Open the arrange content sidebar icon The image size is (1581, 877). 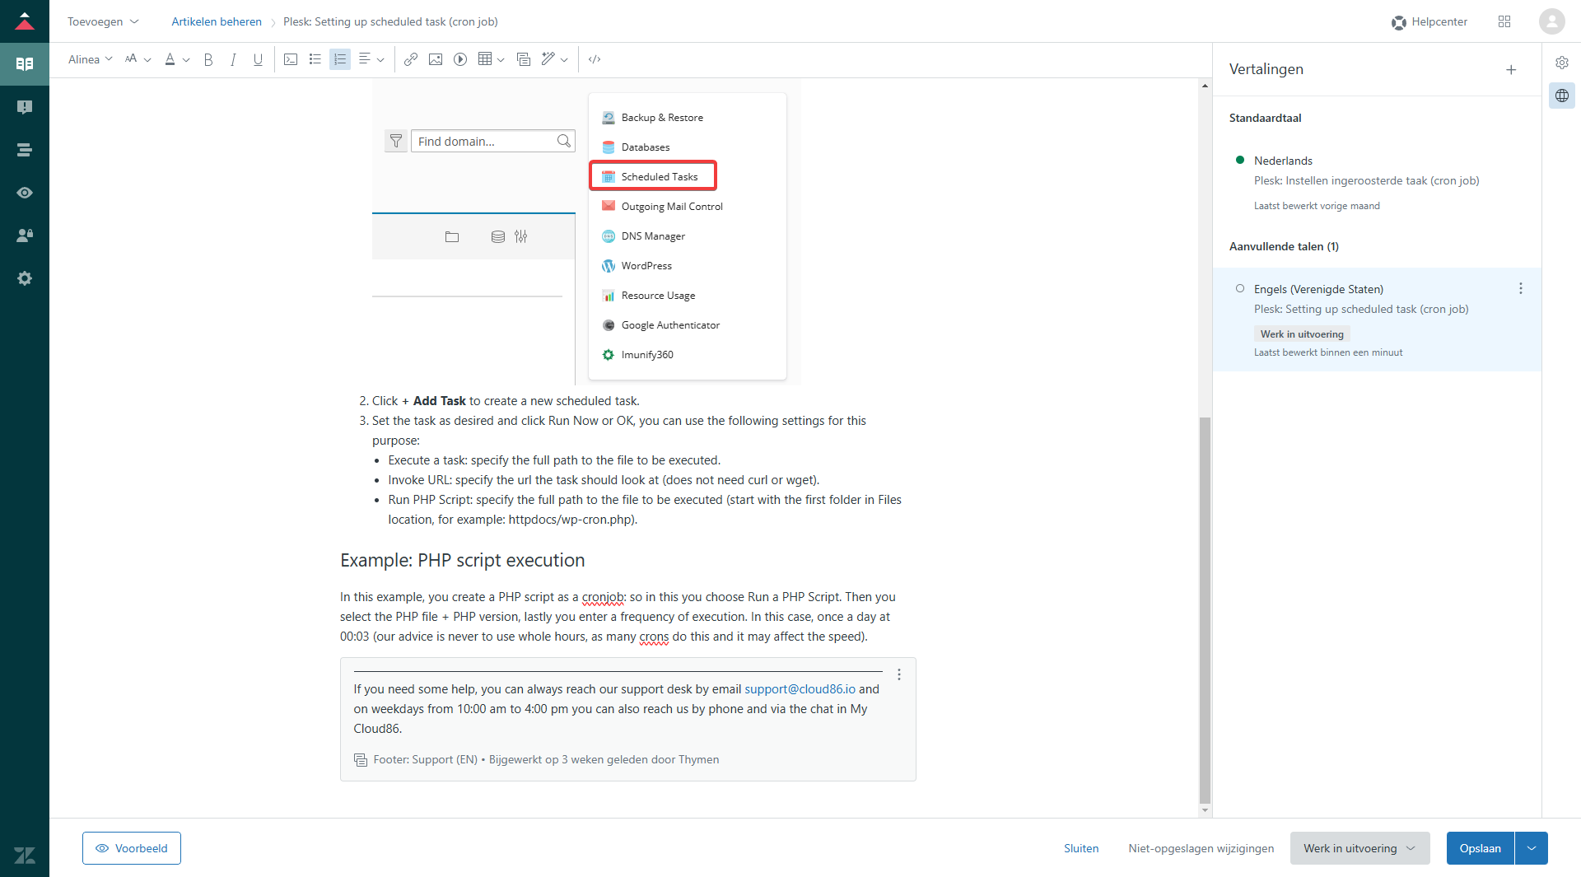pyautogui.click(x=25, y=150)
